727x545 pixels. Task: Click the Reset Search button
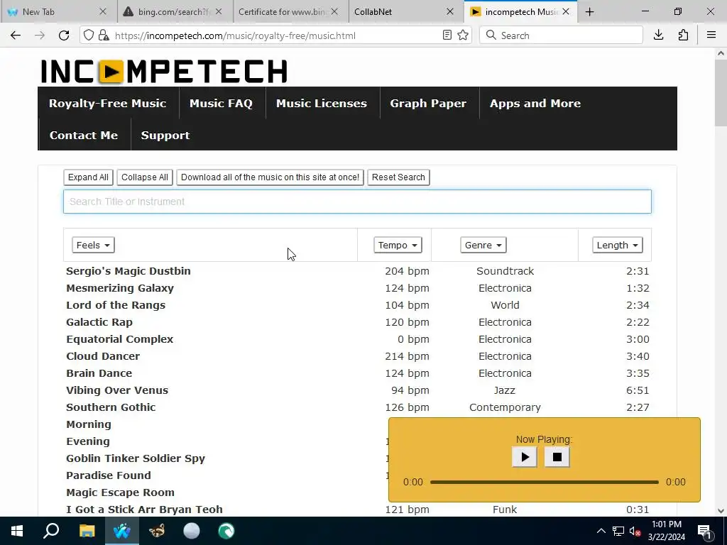398,177
